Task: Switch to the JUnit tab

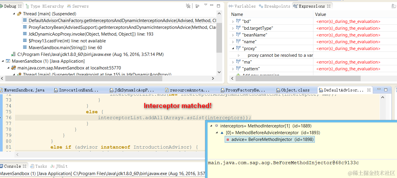Action: tap(59, 166)
